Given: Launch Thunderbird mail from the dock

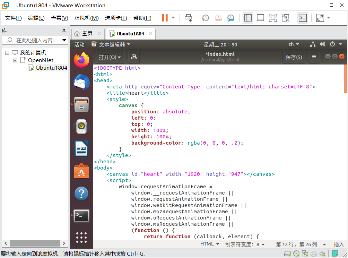Looking at the screenshot, I should click(x=81, y=82).
